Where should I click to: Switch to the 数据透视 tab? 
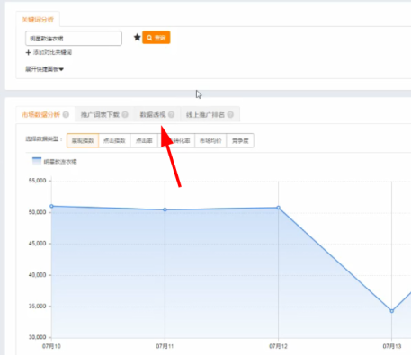tap(156, 114)
